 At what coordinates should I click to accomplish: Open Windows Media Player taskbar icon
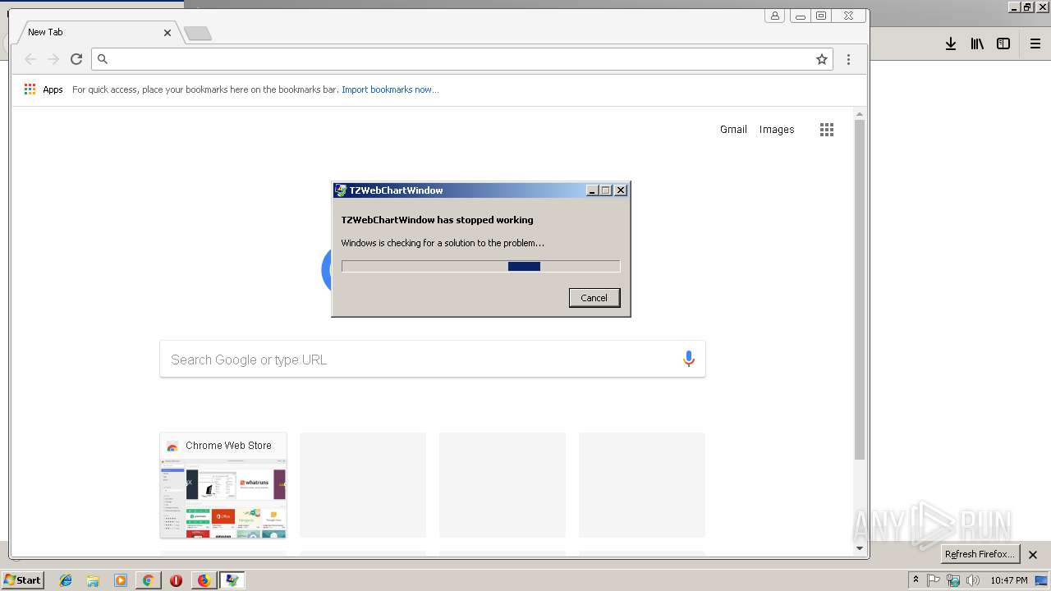pyautogui.click(x=121, y=580)
